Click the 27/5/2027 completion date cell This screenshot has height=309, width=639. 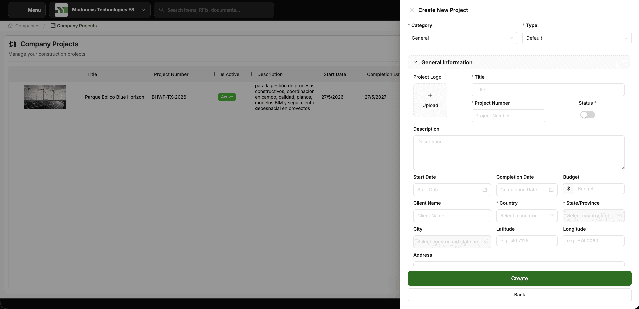(x=376, y=97)
